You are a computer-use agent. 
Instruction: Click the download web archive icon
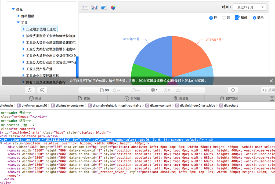point(42,90)
